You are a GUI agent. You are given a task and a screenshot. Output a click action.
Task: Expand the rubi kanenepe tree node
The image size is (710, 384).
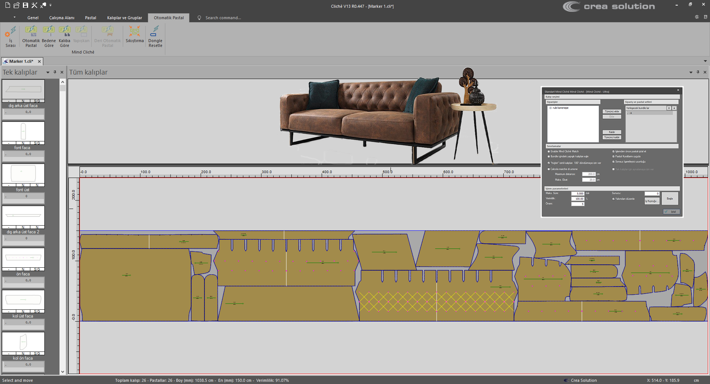coord(551,108)
